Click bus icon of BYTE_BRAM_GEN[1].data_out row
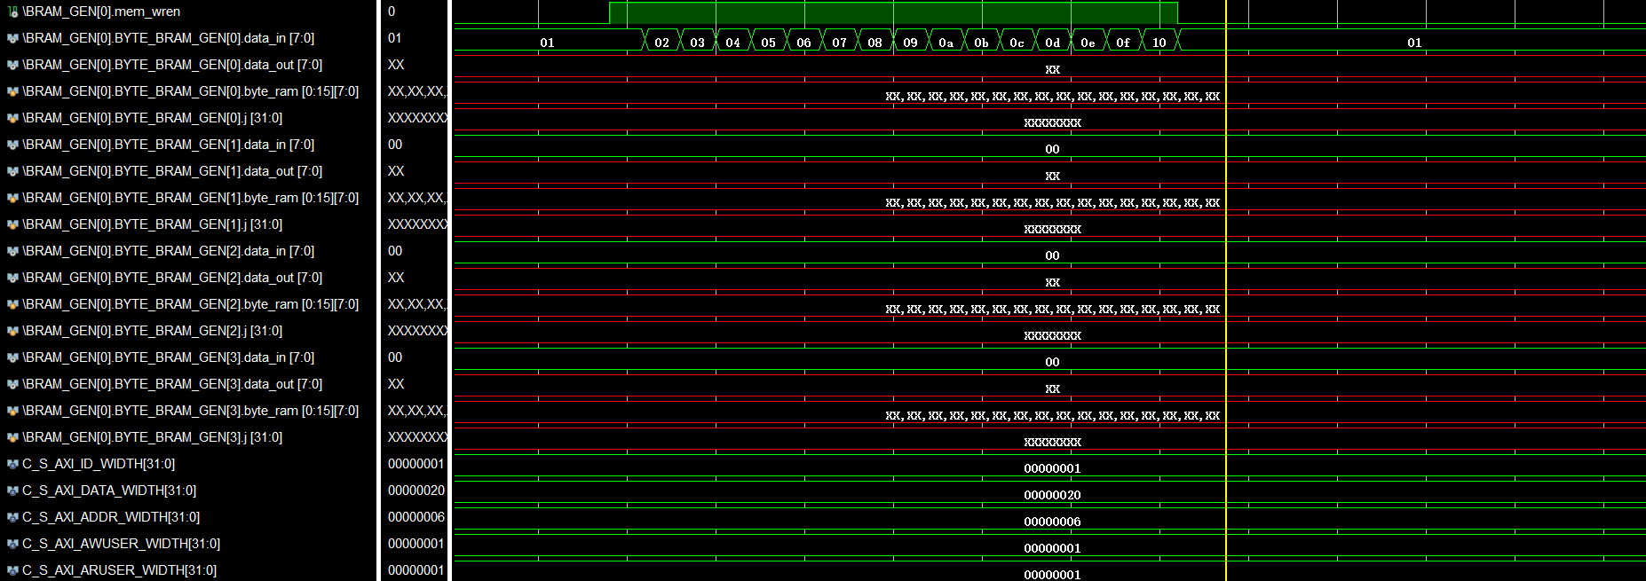 point(12,171)
